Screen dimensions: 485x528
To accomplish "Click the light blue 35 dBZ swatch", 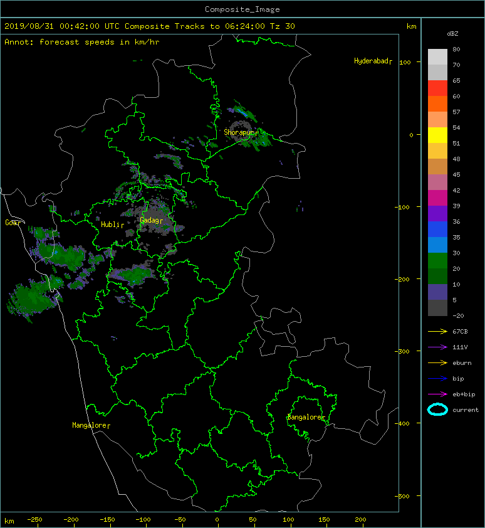I will click(437, 245).
